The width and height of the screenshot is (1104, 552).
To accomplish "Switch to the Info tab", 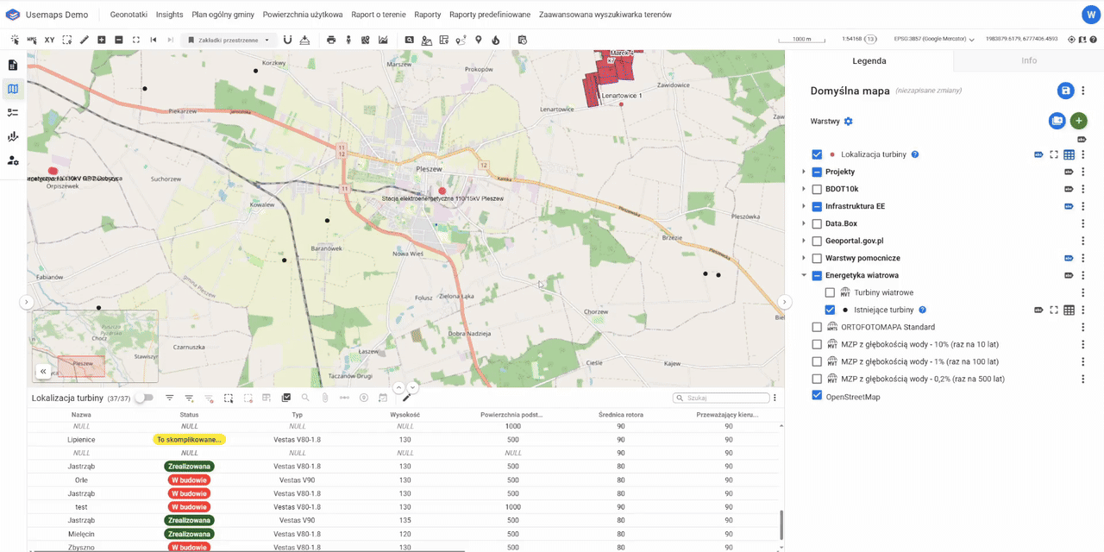I will point(1028,60).
